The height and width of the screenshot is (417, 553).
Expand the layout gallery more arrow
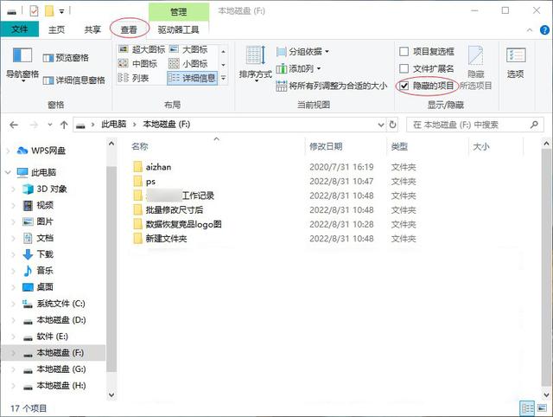(223, 78)
